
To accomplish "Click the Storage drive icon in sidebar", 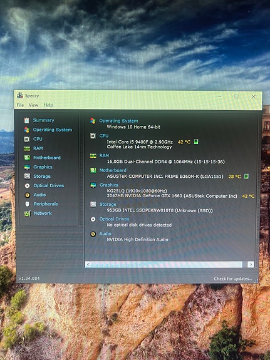I will [27, 176].
